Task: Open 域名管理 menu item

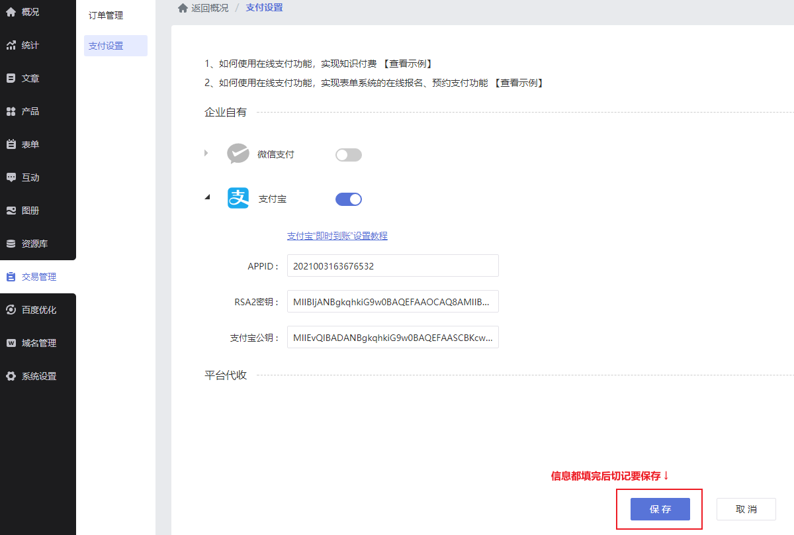Action: 38,343
